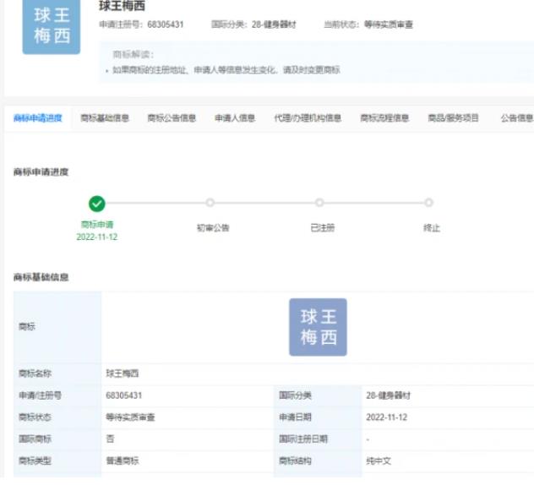
Task: Click the 球王梅西 heading title at top
Action: [x=123, y=7]
